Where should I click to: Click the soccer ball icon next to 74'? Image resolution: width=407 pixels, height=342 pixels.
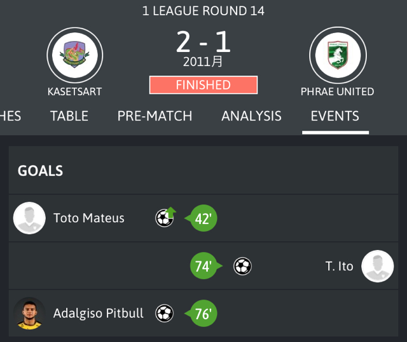(242, 266)
